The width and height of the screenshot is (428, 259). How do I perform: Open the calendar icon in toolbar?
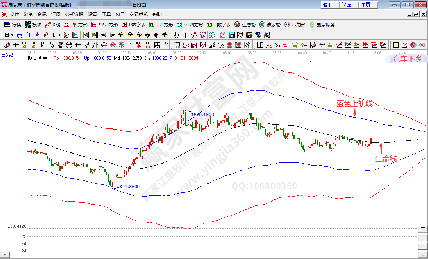coord(222,35)
